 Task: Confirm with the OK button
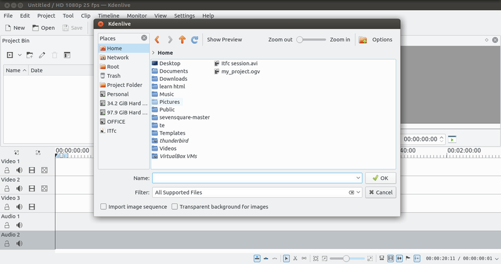[x=381, y=178]
